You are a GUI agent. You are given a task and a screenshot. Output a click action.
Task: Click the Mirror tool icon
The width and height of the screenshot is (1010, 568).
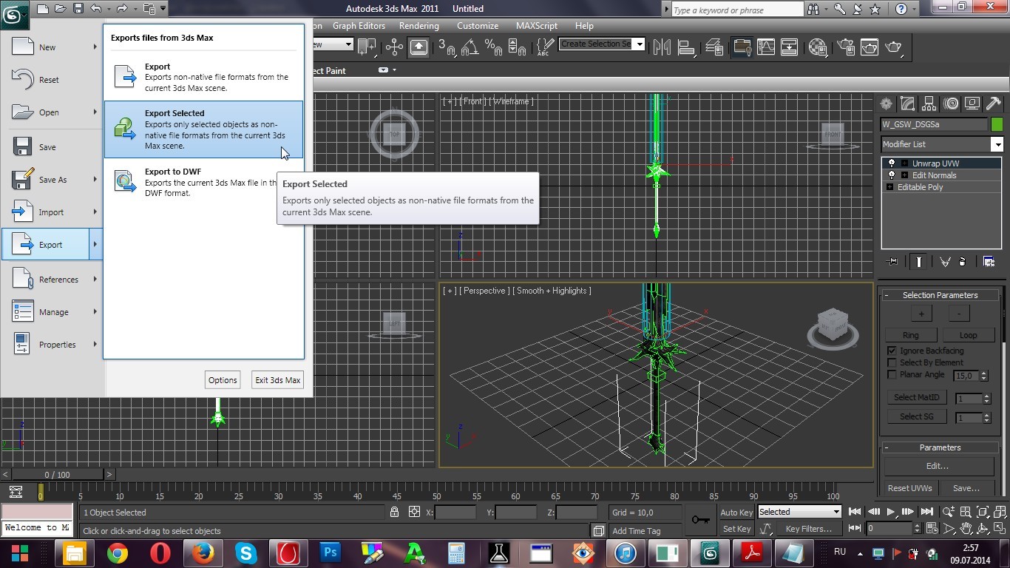(660, 47)
